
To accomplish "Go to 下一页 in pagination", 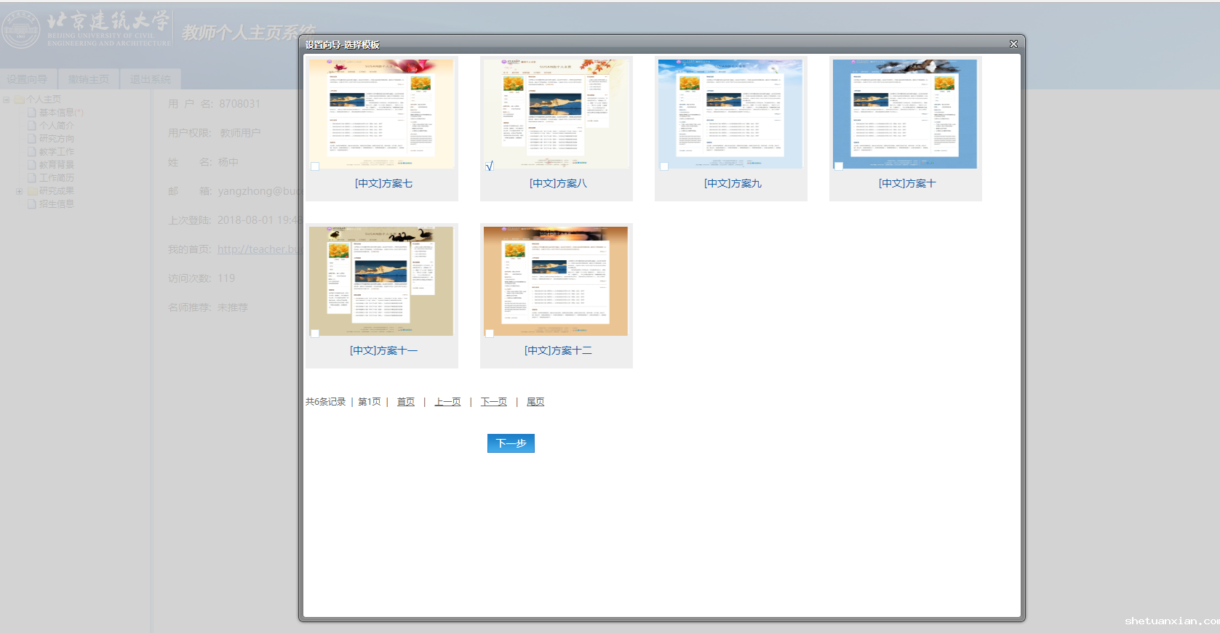I will pyautogui.click(x=493, y=402).
